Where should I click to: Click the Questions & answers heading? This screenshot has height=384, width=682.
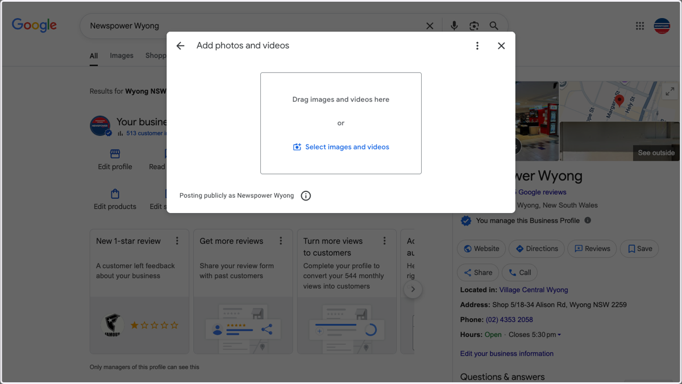(502, 377)
